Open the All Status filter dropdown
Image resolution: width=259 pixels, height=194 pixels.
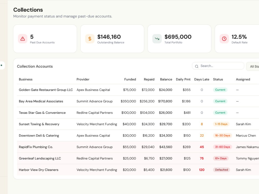point(253,66)
